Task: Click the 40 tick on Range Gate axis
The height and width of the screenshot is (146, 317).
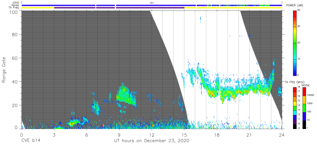Action: point(15,82)
